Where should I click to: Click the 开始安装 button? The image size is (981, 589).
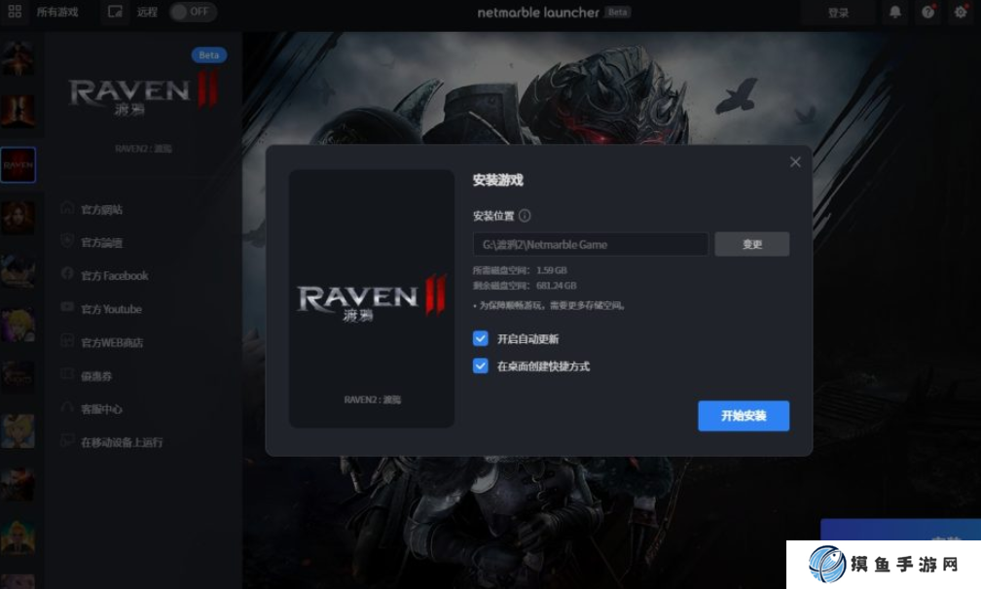[x=743, y=416]
